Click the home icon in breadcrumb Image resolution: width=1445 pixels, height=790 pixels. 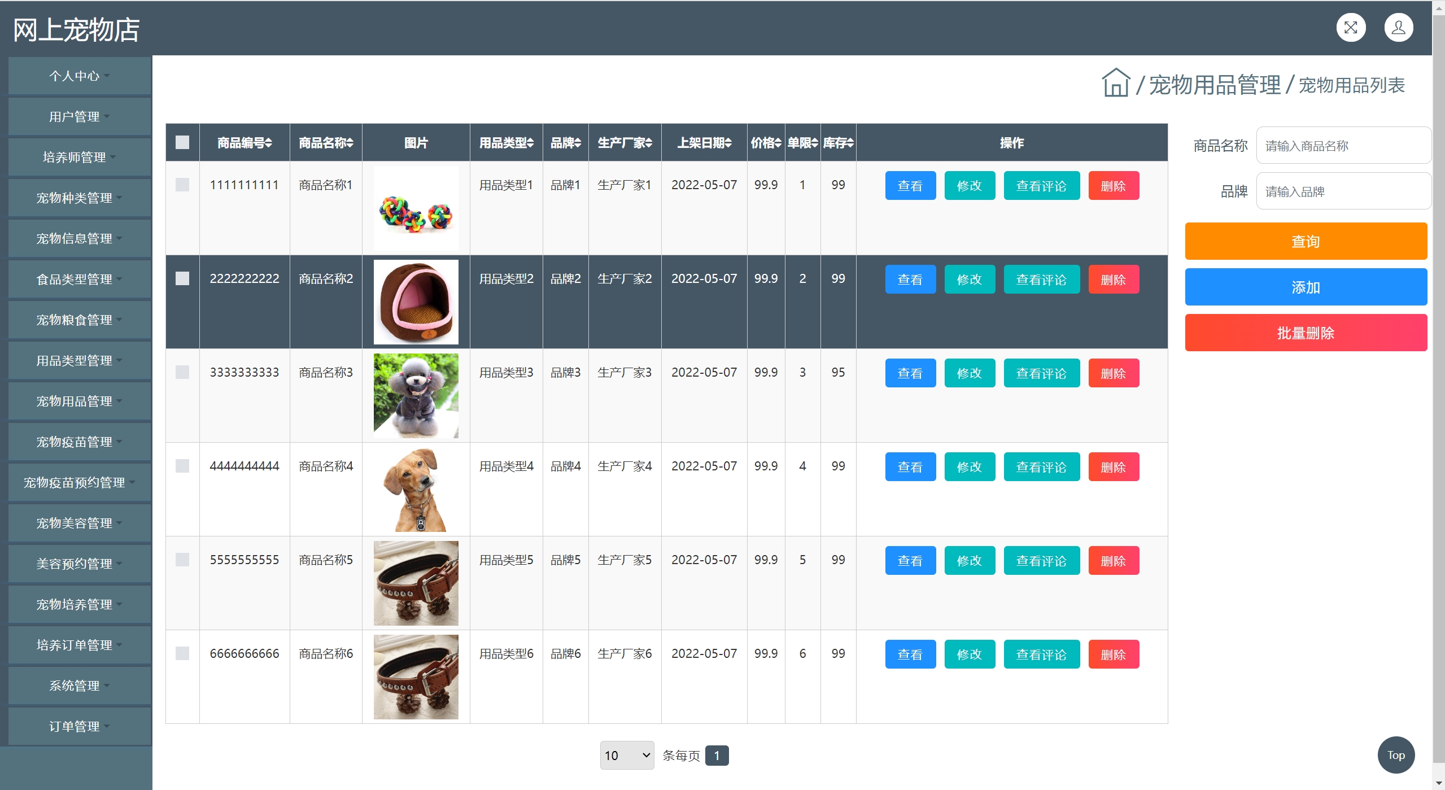pos(1115,84)
